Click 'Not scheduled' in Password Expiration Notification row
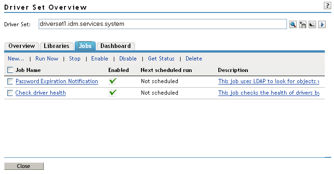334x174 pixels. point(159,81)
